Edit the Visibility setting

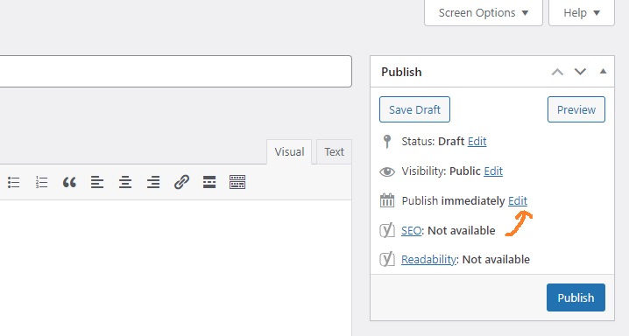point(493,171)
